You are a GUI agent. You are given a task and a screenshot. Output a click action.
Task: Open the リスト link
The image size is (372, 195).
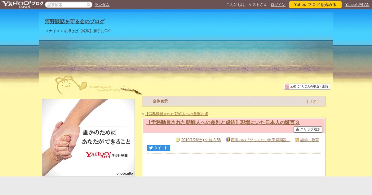tap(315, 101)
